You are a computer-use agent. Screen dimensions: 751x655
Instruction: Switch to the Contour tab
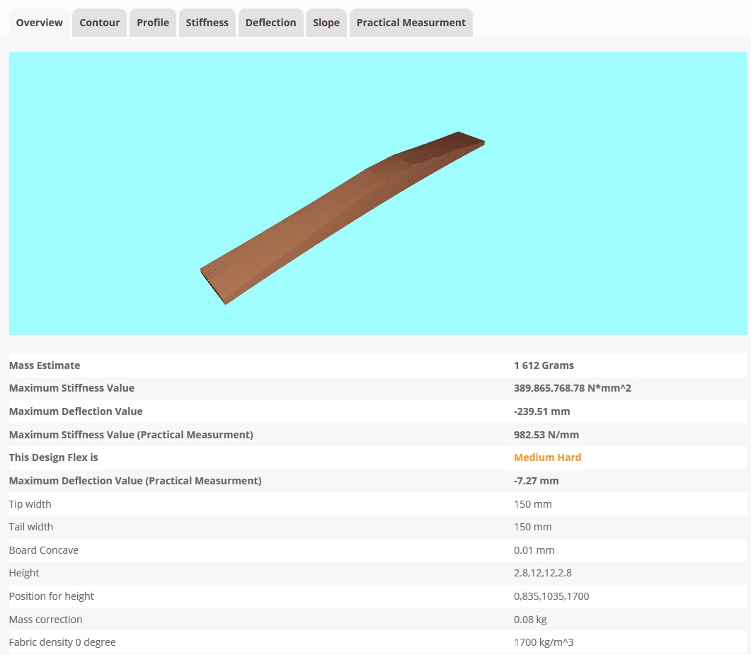100,23
